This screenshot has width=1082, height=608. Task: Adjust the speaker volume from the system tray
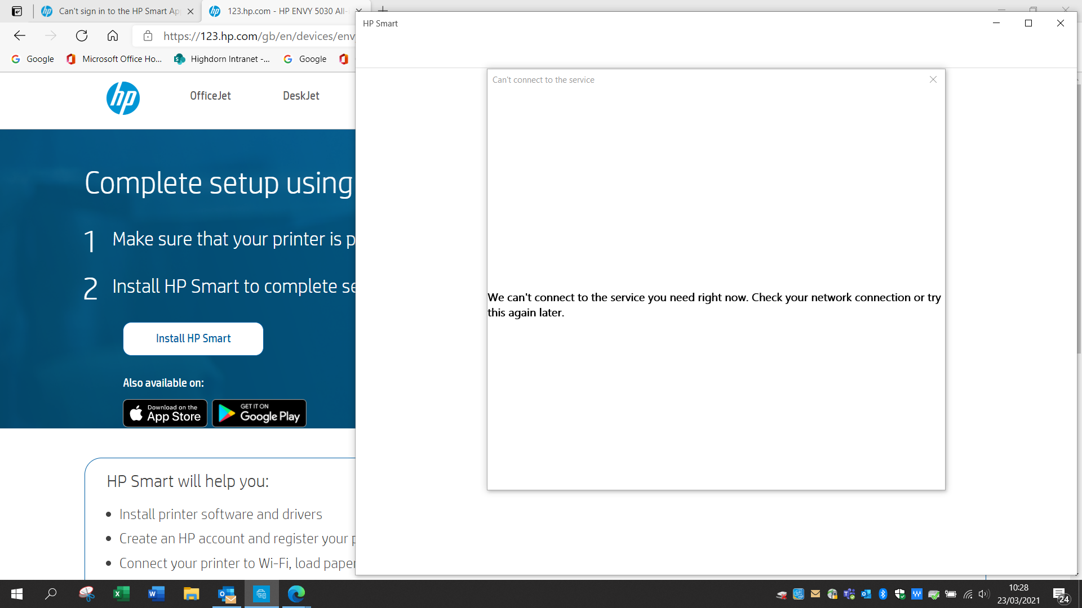click(985, 594)
